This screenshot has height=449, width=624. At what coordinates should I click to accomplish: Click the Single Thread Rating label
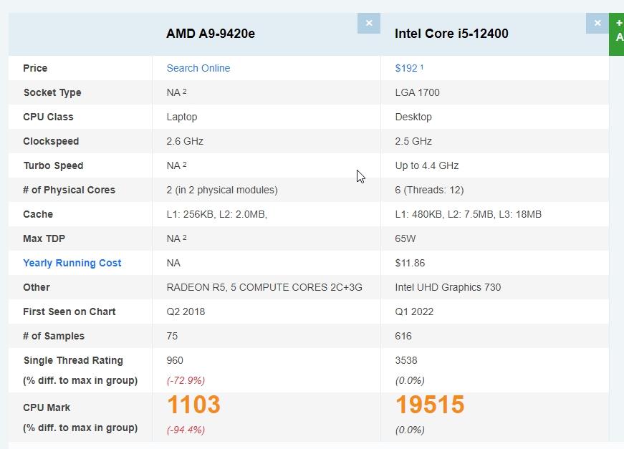(x=73, y=360)
